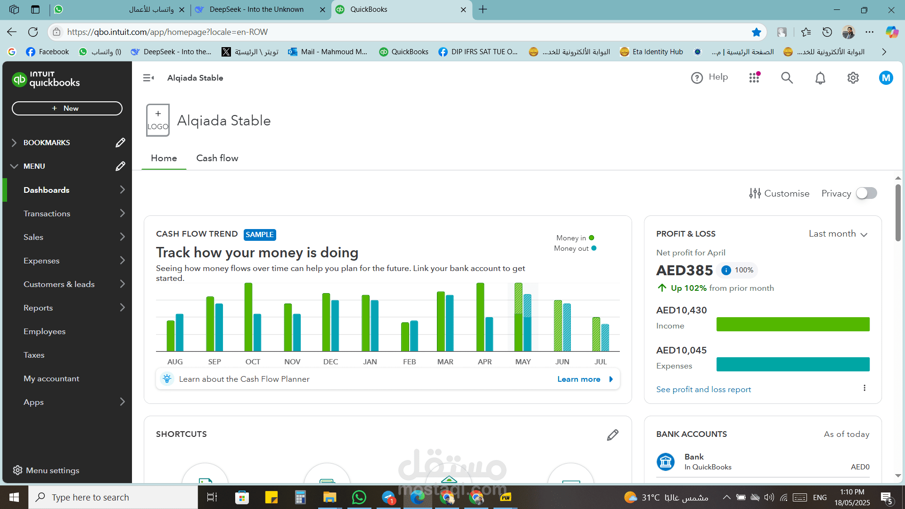Select the Home tab
905x509 pixels.
164,158
